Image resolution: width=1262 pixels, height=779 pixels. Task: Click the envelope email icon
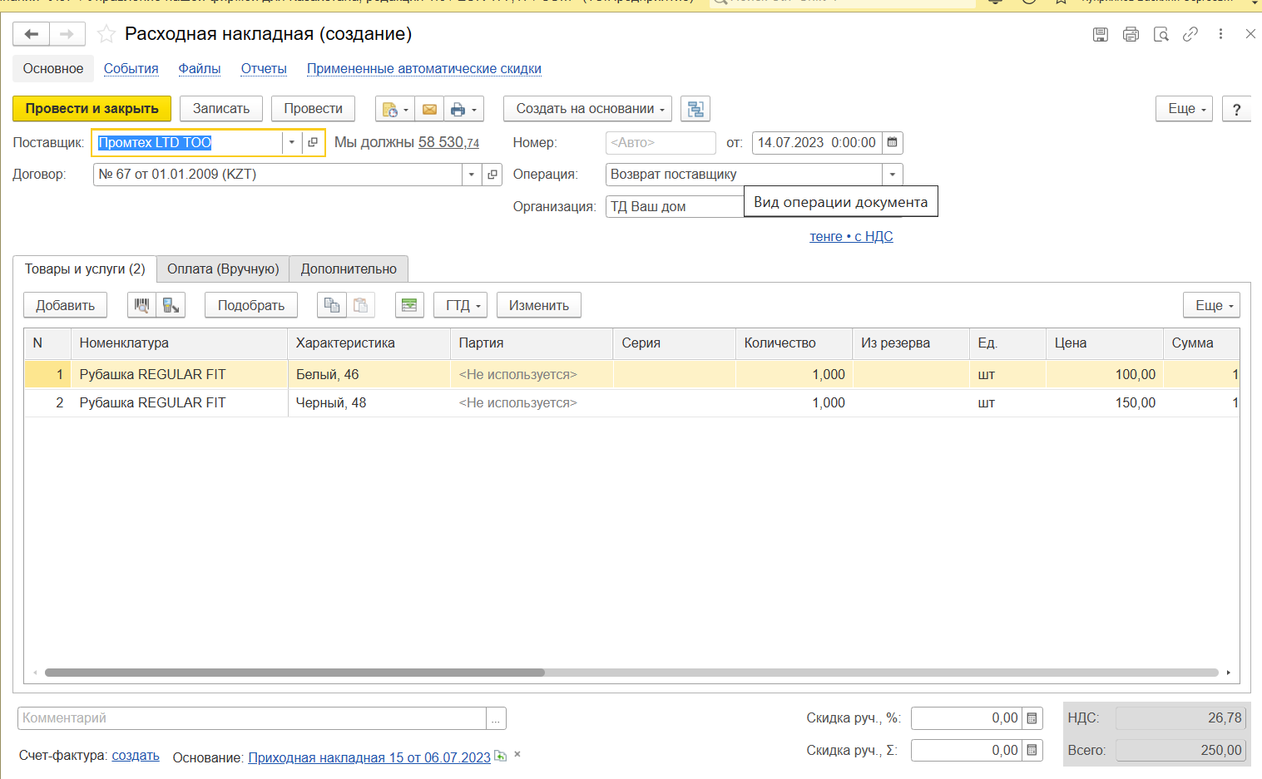click(429, 109)
